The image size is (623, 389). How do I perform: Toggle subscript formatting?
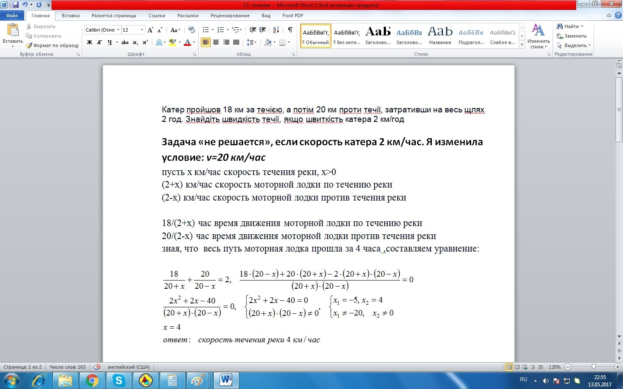click(135, 42)
